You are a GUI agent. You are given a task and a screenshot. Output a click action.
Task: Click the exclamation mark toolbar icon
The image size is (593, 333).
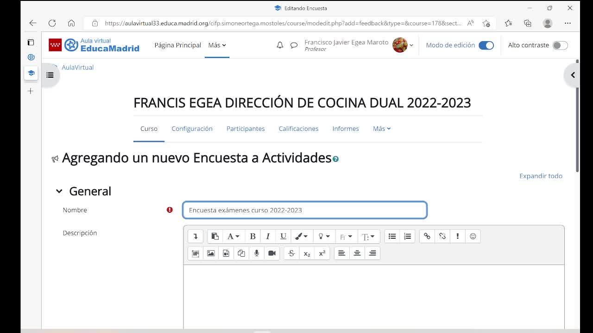coord(457,236)
